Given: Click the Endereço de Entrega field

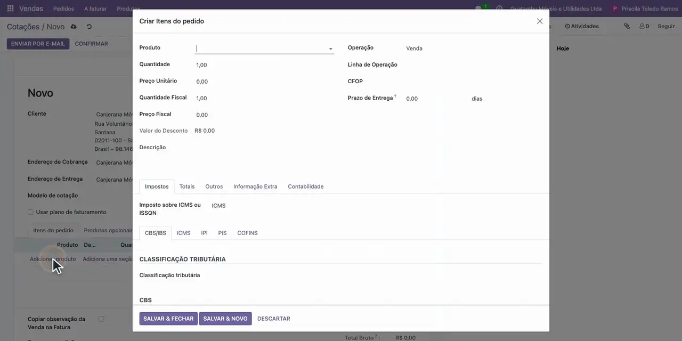Looking at the screenshot, I should [113, 180].
